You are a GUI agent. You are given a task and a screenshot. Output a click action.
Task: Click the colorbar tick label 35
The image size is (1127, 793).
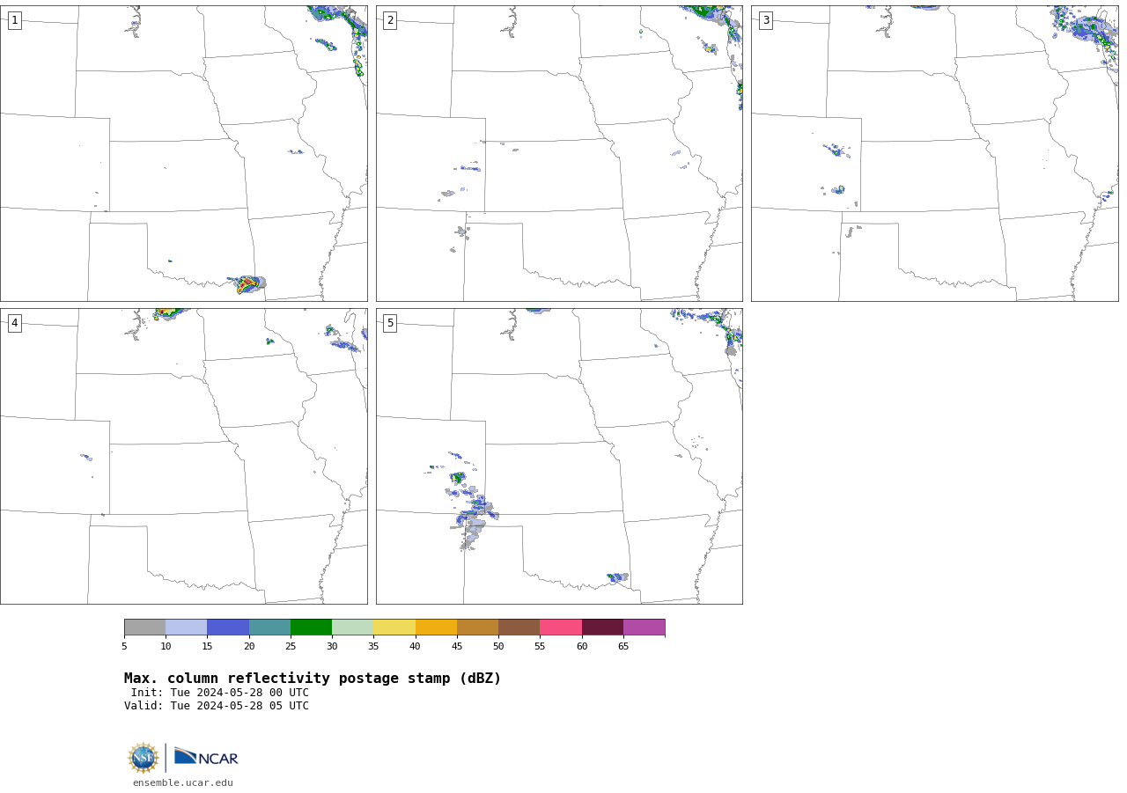tap(373, 647)
